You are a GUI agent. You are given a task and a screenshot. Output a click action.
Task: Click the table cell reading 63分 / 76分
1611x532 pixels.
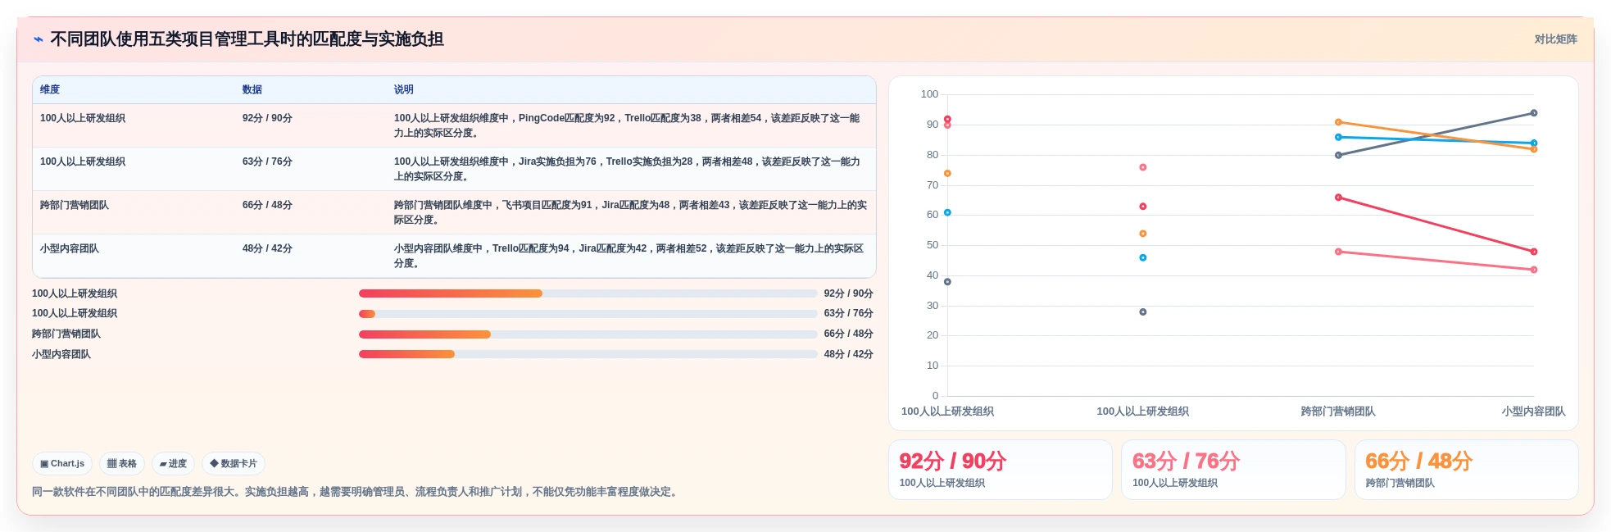[x=267, y=161]
